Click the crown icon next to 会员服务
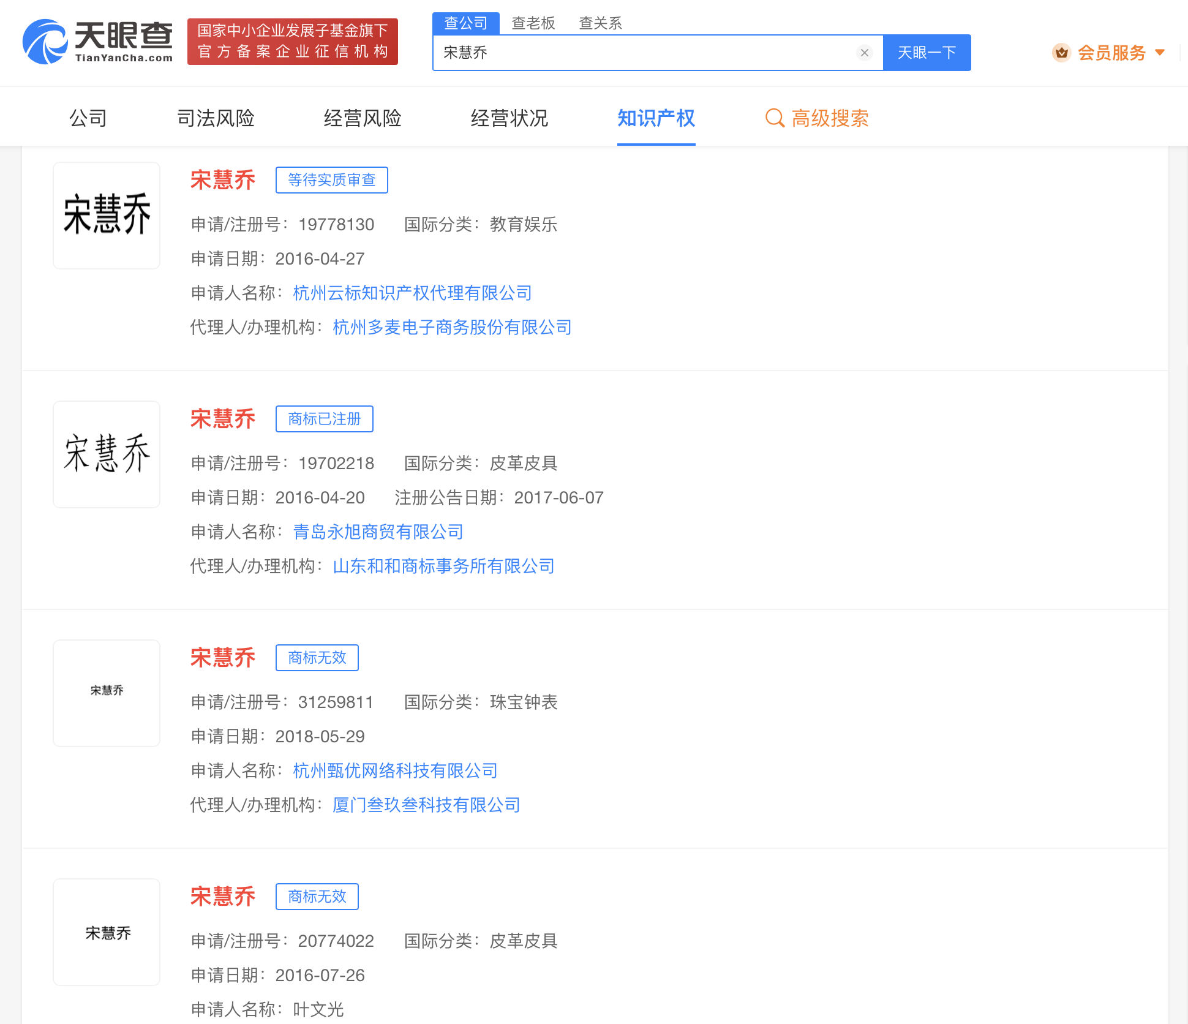 click(x=1061, y=53)
